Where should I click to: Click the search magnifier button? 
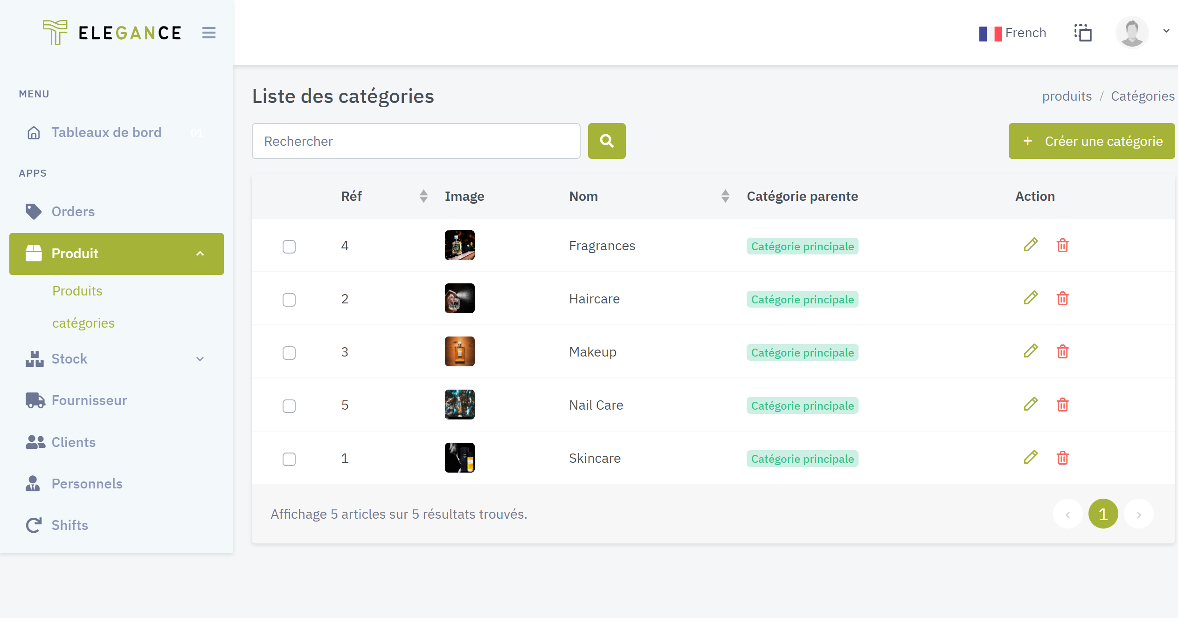point(606,141)
